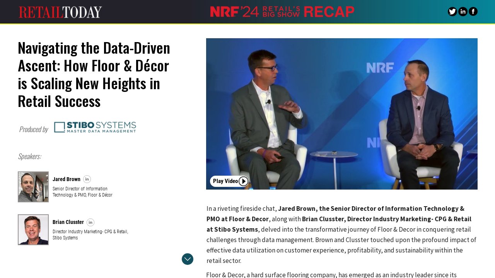Select the NRF '24 Big Show Recap banner
This screenshot has width=495, height=278.
(x=282, y=12)
